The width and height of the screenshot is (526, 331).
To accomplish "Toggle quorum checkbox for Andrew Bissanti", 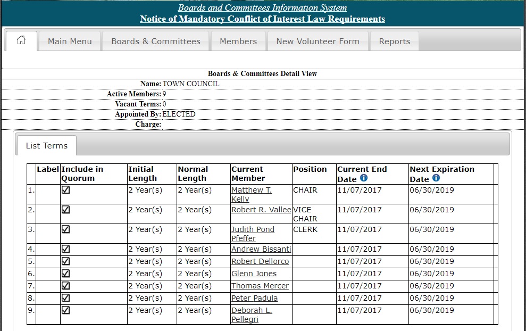I will (66, 249).
